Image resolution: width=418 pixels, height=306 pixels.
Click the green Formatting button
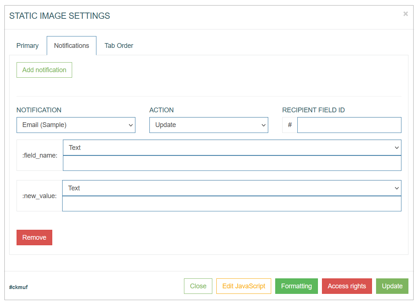[x=297, y=286]
